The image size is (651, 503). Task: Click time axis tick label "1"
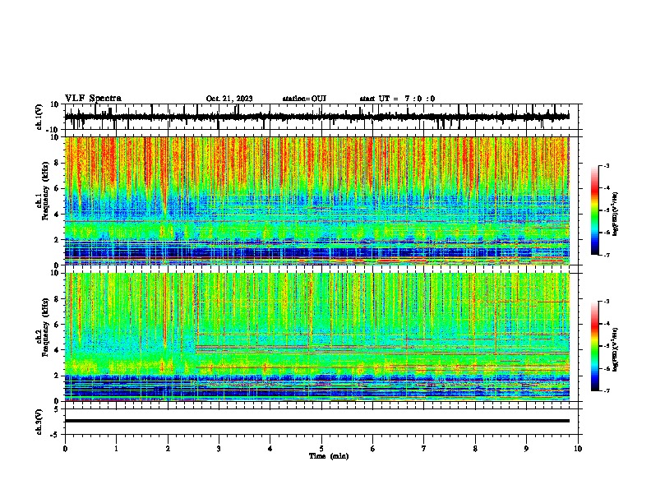tap(116, 449)
